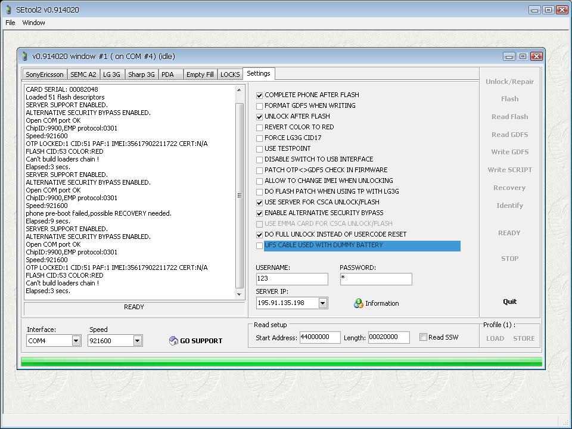572x429 pixels.
Task: Switch to the LOCKS tab
Action: pos(230,74)
